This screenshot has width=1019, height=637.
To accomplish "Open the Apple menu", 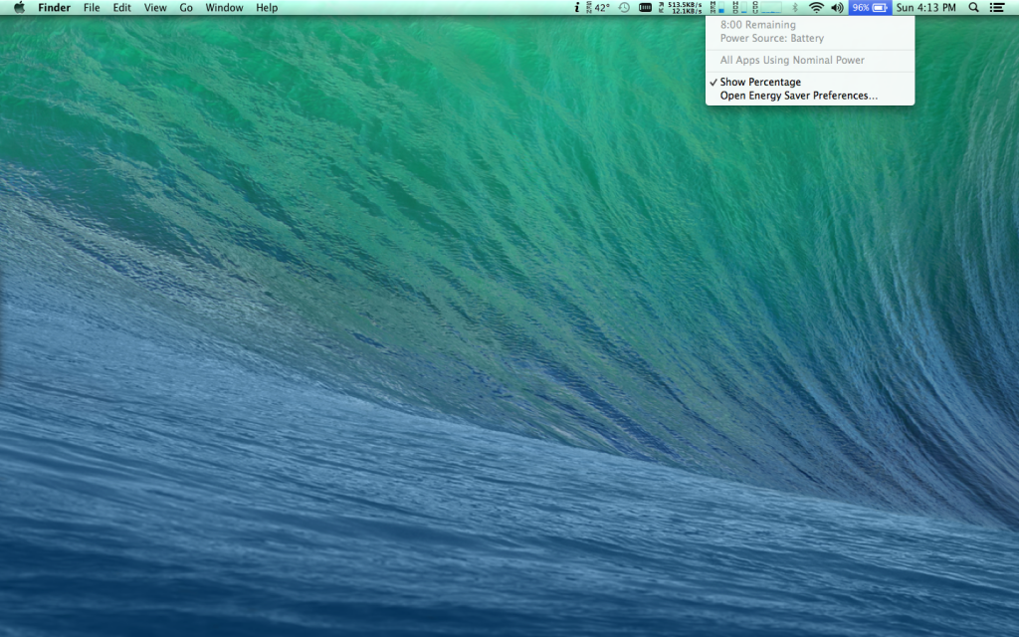I will (x=20, y=8).
